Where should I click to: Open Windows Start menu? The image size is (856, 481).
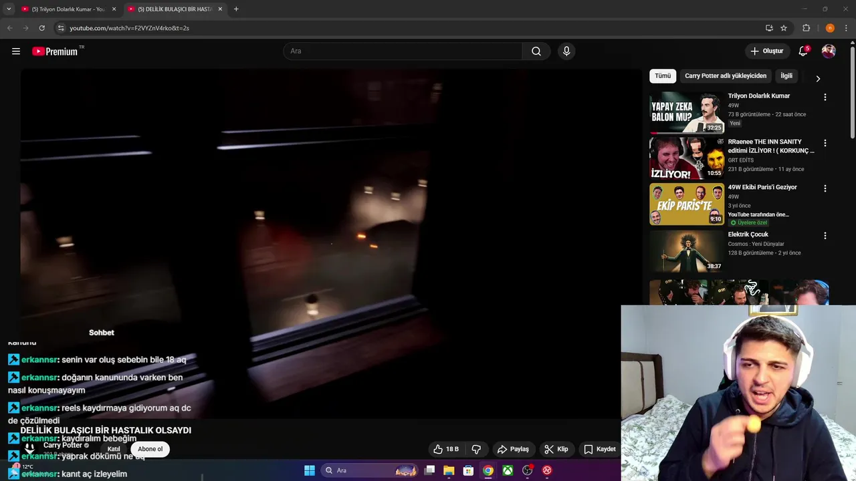click(x=310, y=470)
